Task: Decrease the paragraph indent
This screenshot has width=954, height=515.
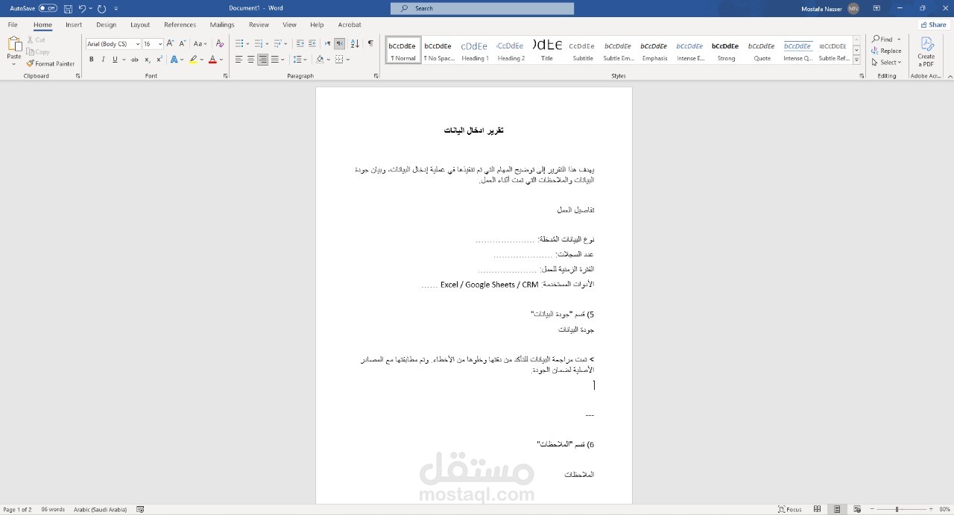Action: [300, 44]
